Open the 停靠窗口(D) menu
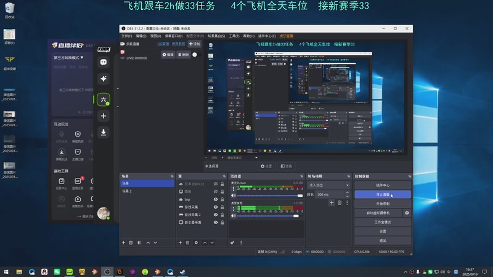This screenshot has width=493, height=277. pos(174,36)
